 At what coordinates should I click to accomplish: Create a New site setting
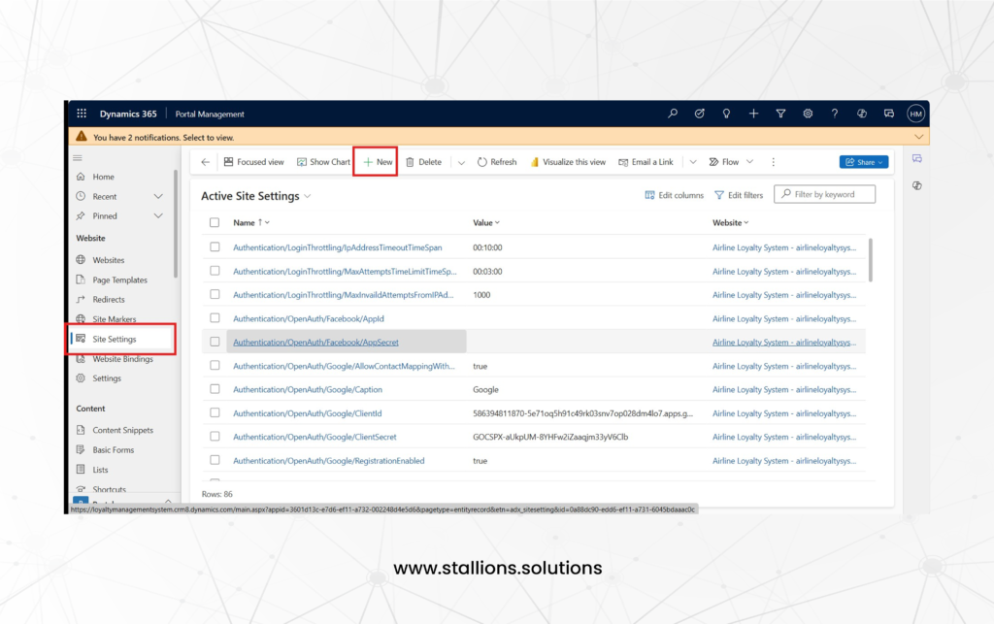(x=378, y=162)
